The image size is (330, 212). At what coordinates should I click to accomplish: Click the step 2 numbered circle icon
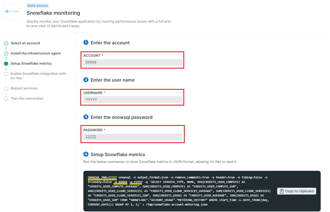(86, 80)
